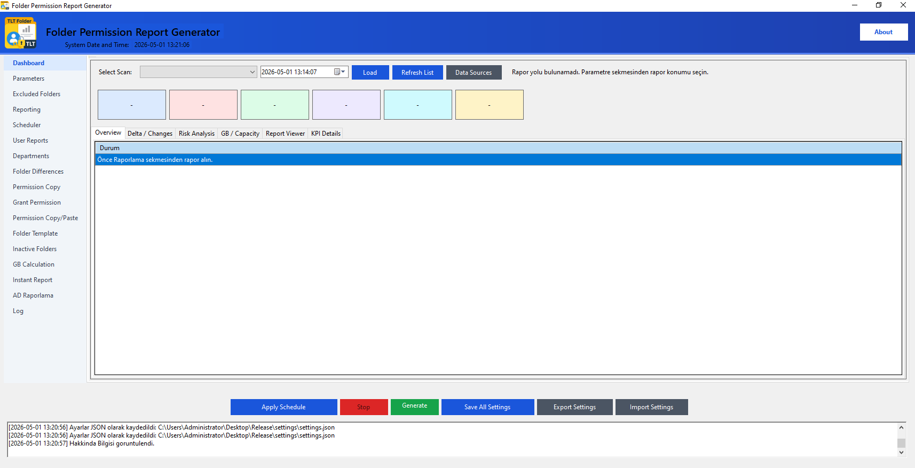
Task: Click log line 'Hakkinda Bilgisi goruntulendi.'
Action: pos(82,443)
